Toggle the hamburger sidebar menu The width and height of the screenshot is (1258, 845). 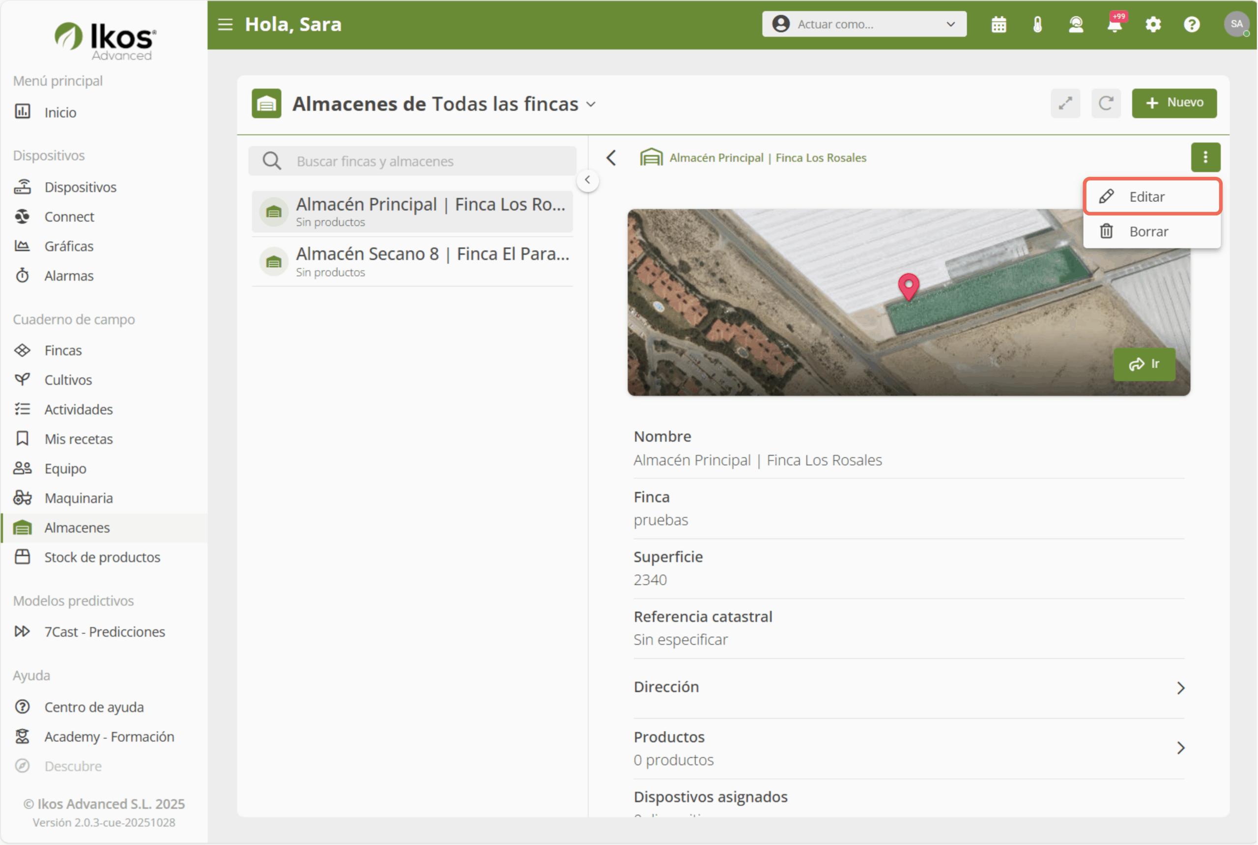pos(225,25)
